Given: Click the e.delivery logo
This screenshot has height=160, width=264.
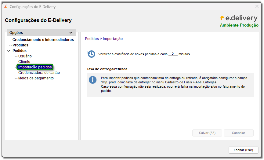Looking at the screenshot, I should point(239,18).
